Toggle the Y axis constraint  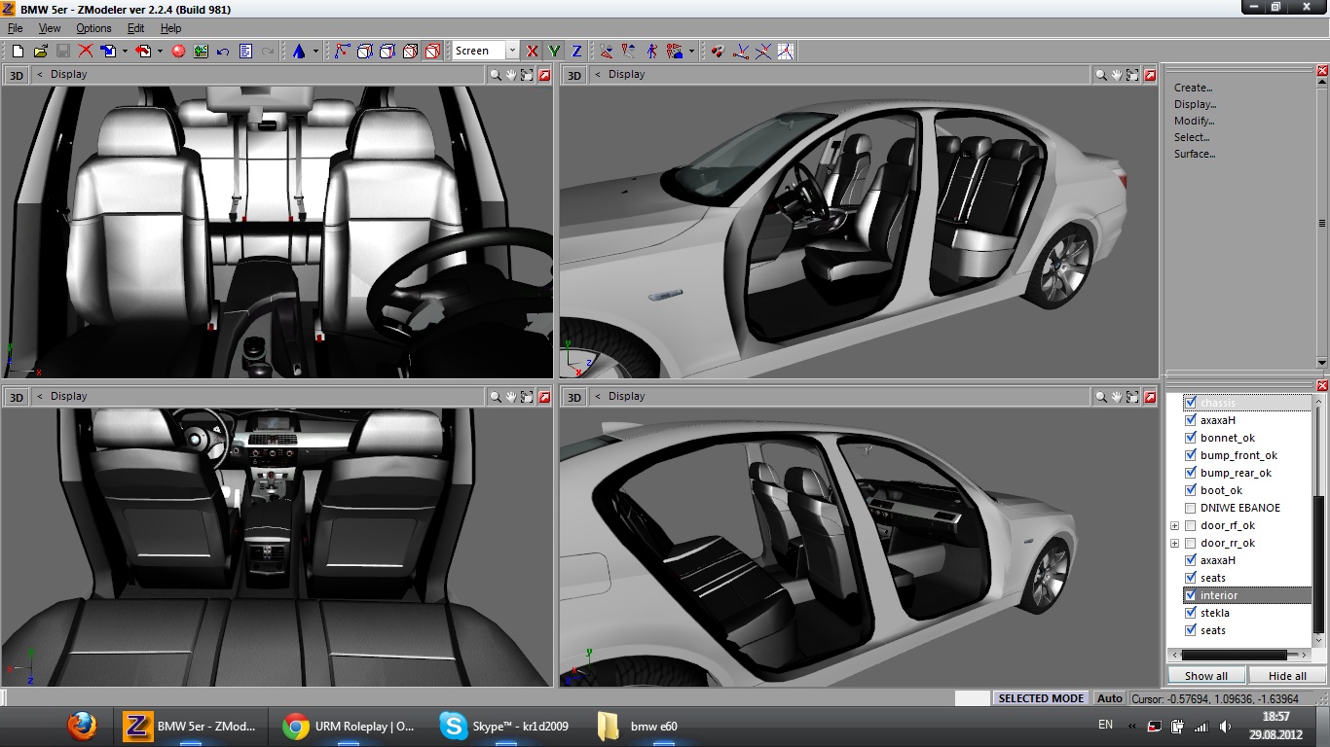[554, 51]
